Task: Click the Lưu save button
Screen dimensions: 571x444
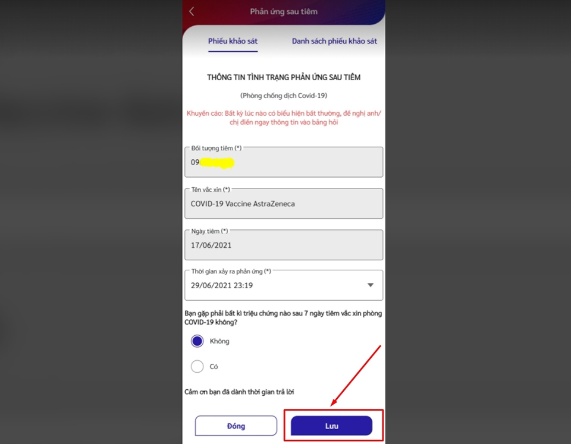Action: click(331, 426)
